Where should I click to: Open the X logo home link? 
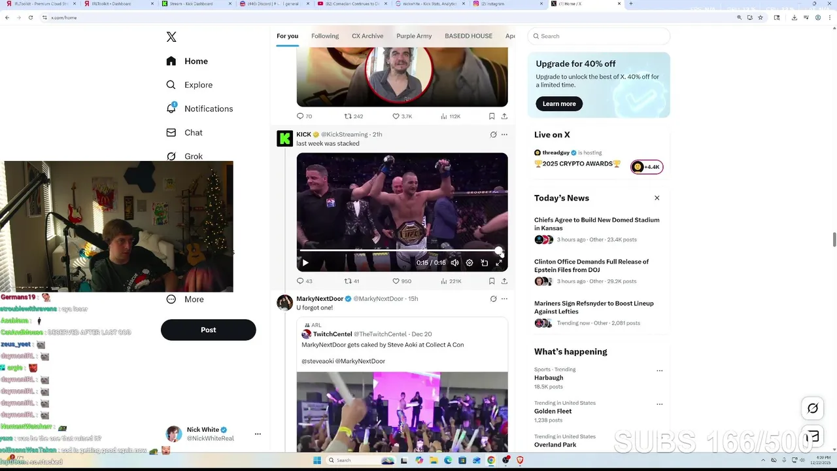171,37
